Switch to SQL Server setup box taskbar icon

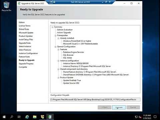pos(42,117)
